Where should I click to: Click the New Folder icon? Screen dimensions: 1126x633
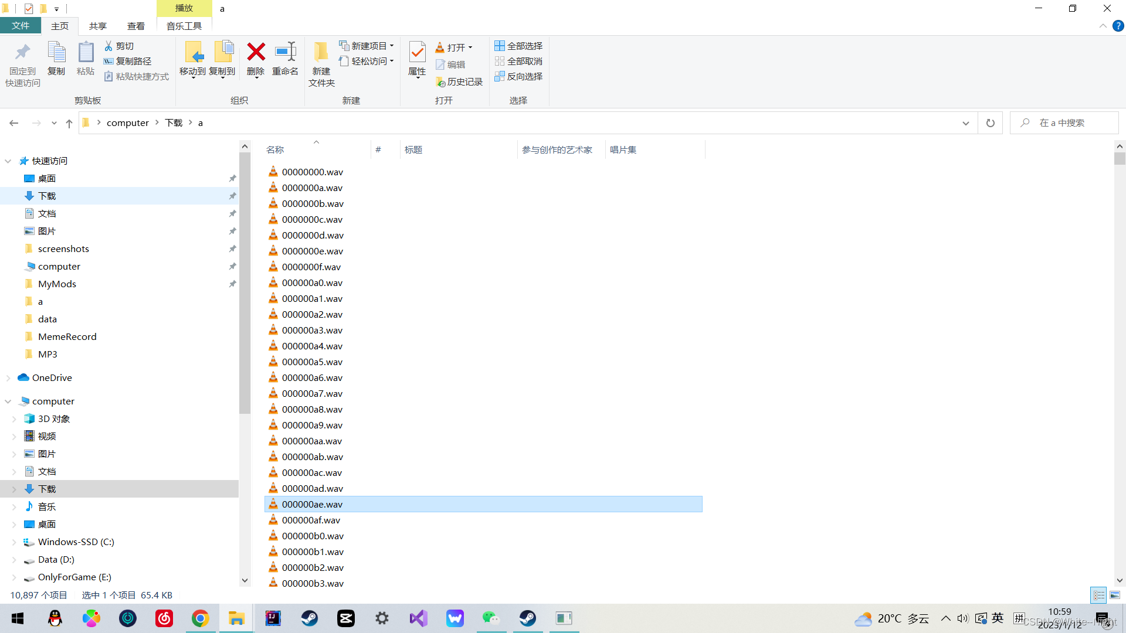point(321,53)
